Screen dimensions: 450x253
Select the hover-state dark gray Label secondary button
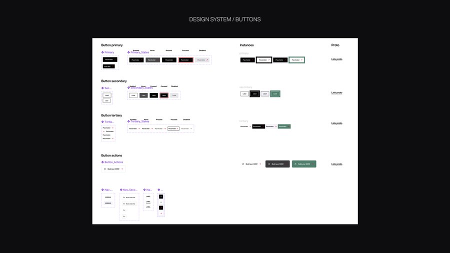143,95
